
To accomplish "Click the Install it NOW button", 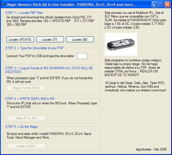I will click(x=26, y=146).
